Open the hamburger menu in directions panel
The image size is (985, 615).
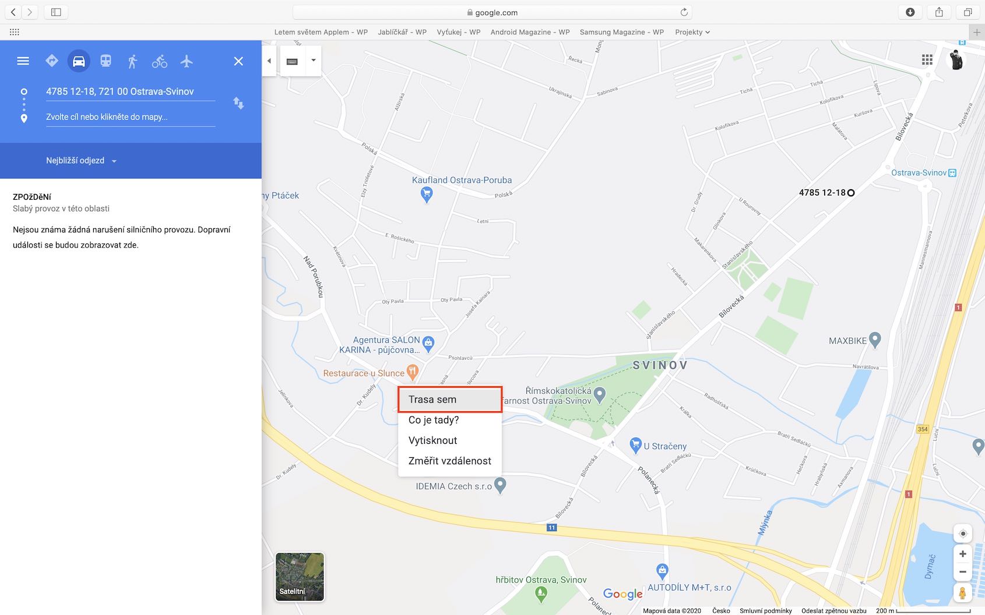click(23, 61)
